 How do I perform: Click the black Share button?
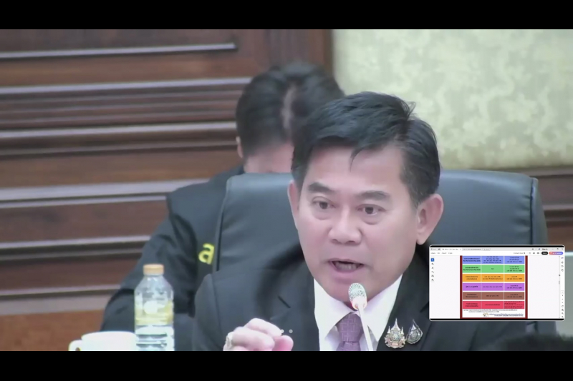[544, 253]
